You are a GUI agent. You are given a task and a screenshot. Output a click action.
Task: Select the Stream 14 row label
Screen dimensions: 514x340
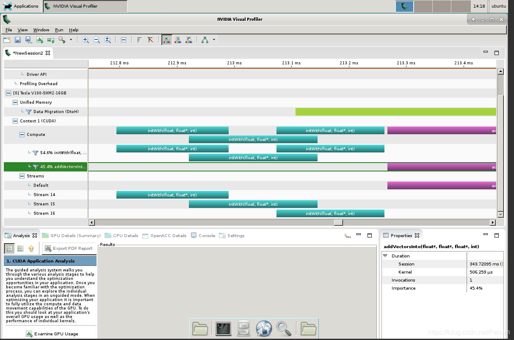44,195
